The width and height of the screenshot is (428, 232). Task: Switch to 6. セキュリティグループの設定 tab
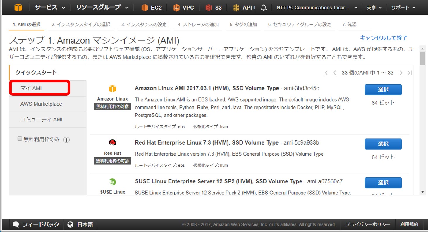click(x=300, y=25)
